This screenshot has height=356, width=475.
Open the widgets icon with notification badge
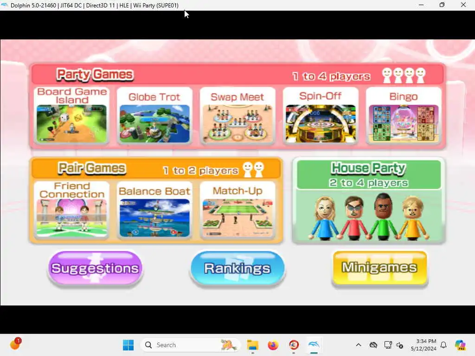tap(15, 344)
